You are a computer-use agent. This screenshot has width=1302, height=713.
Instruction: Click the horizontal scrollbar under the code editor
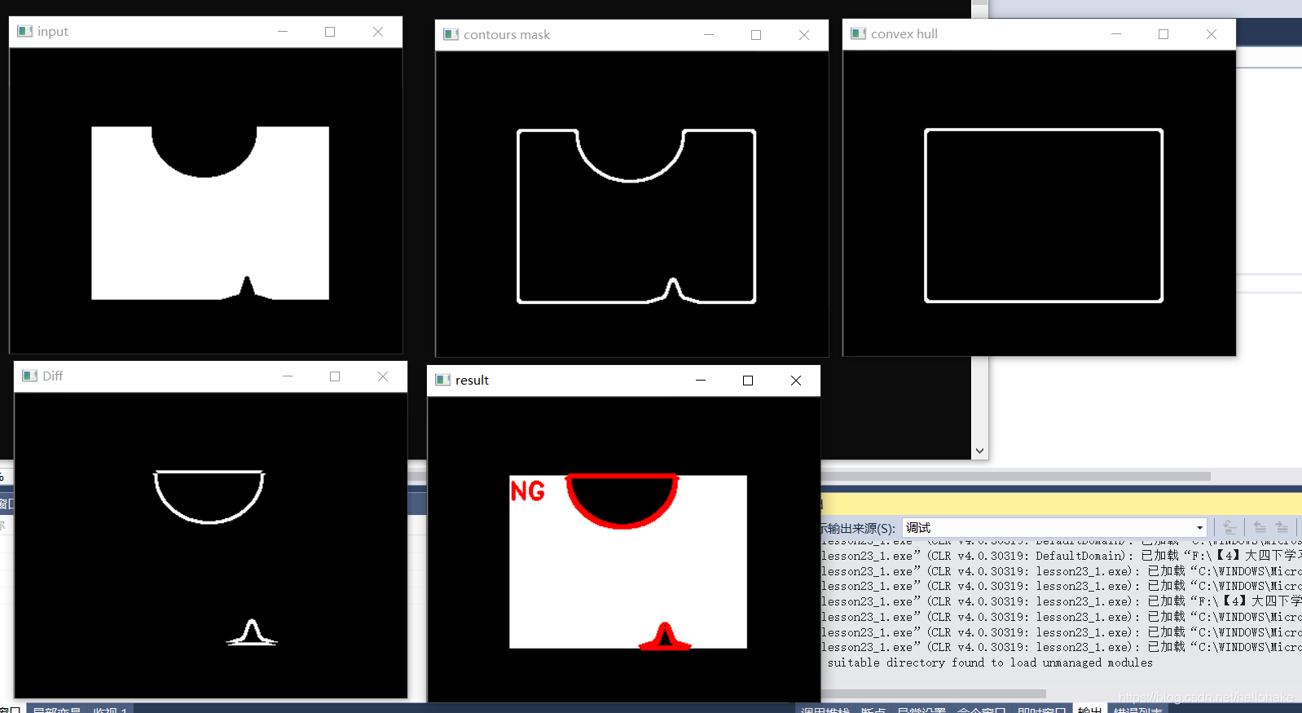click(1014, 476)
